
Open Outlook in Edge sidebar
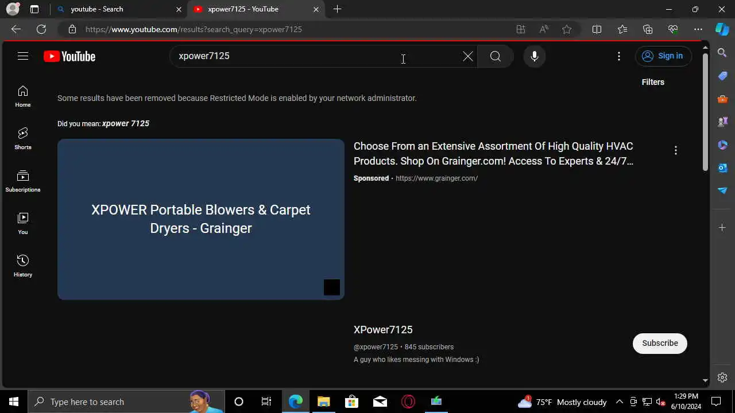tap(722, 167)
